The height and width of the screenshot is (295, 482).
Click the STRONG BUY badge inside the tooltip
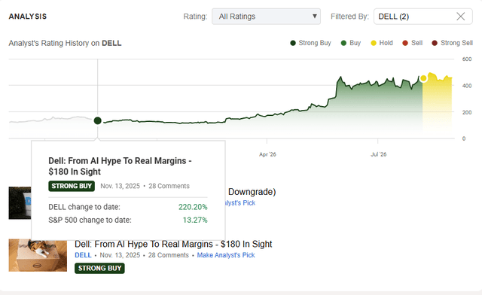[x=72, y=186]
